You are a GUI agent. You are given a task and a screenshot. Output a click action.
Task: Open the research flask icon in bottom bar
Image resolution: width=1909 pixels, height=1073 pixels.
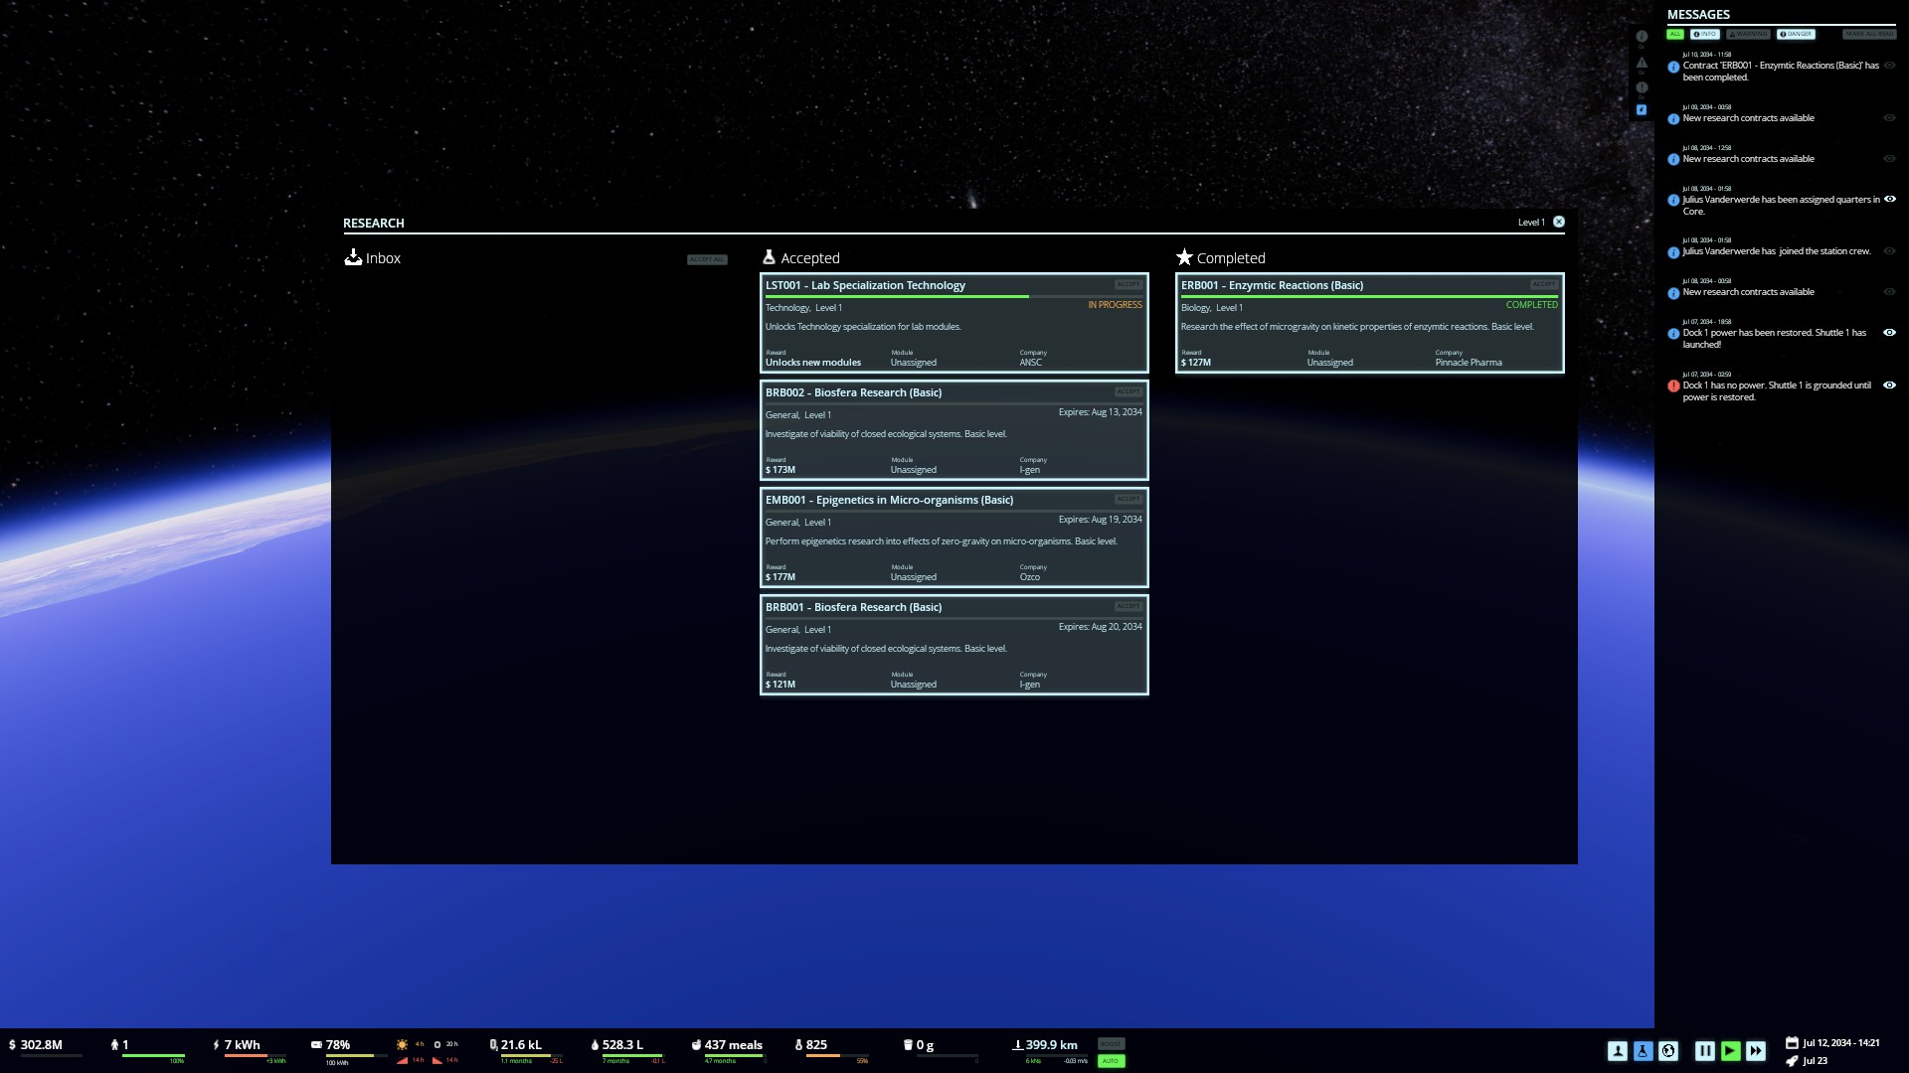pos(1643,1050)
